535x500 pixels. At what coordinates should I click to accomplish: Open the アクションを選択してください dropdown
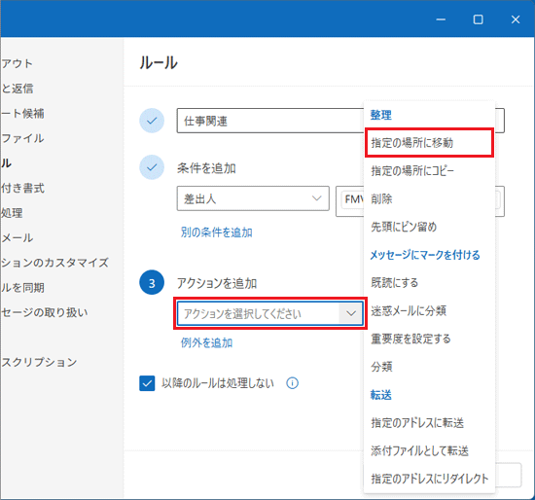(269, 313)
